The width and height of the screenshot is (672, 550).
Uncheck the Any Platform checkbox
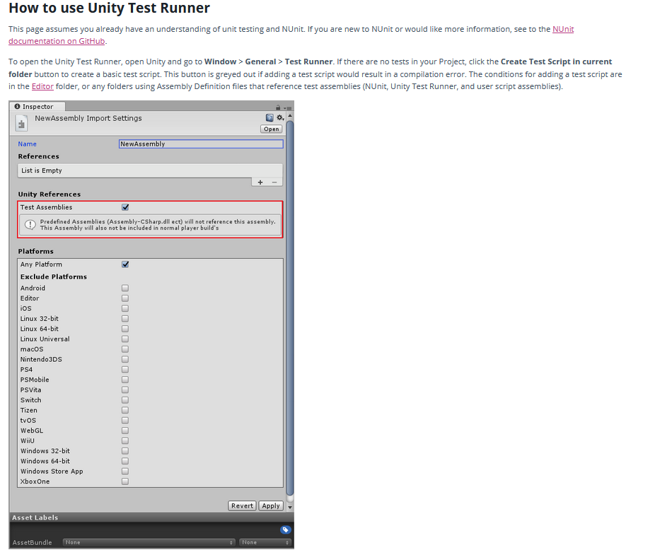coord(125,264)
